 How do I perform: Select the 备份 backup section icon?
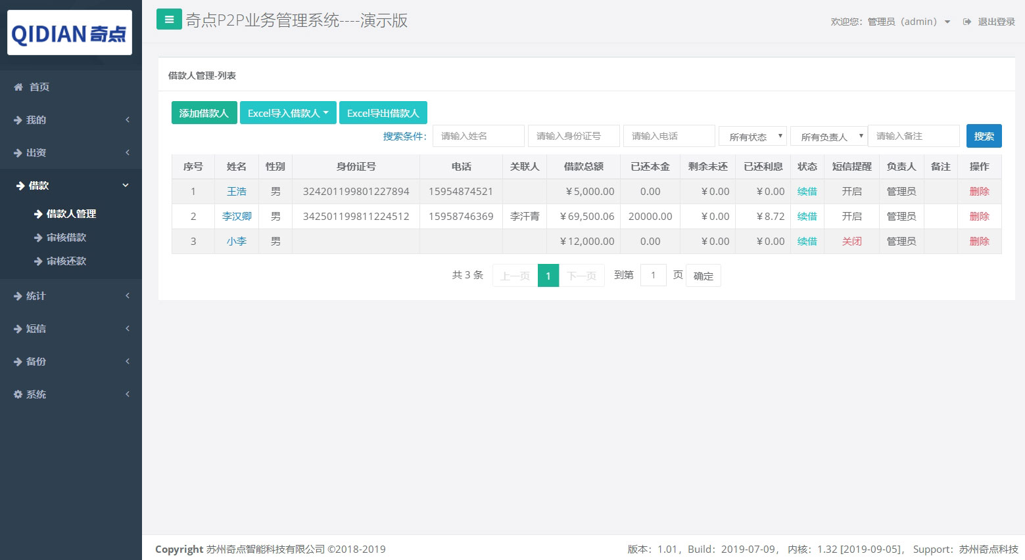coord(17,361)
